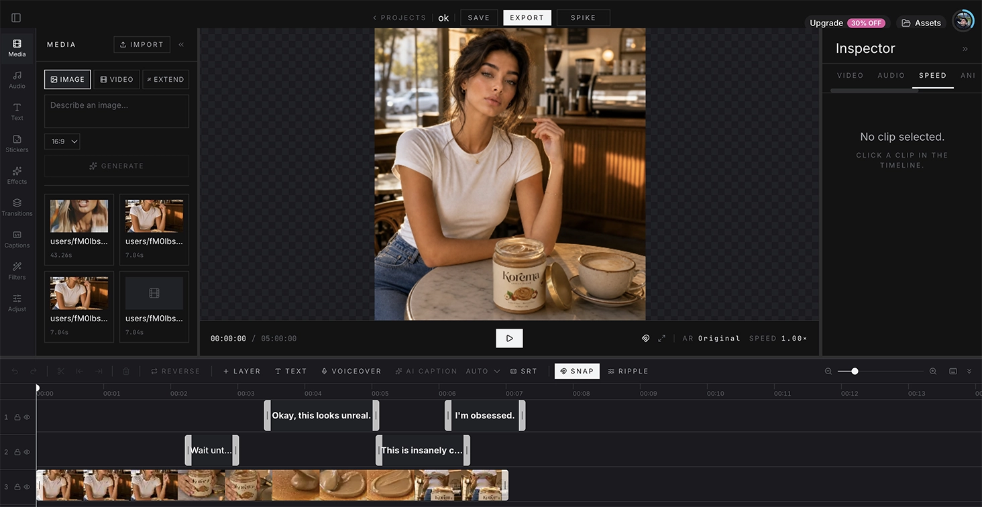Click the Inspector tabs horizontal scrollbar
The width and height of the screenshot is (982, 507).
tap(874, 91)
